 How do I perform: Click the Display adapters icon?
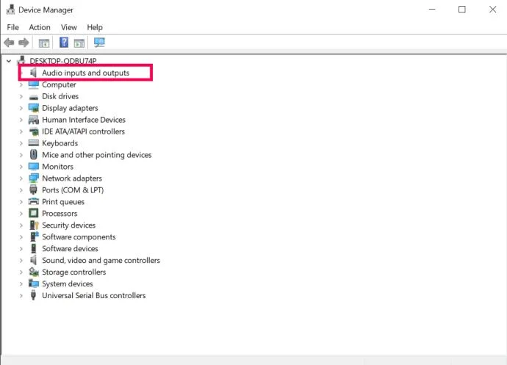pyautogui.click(x=34, y=108)
